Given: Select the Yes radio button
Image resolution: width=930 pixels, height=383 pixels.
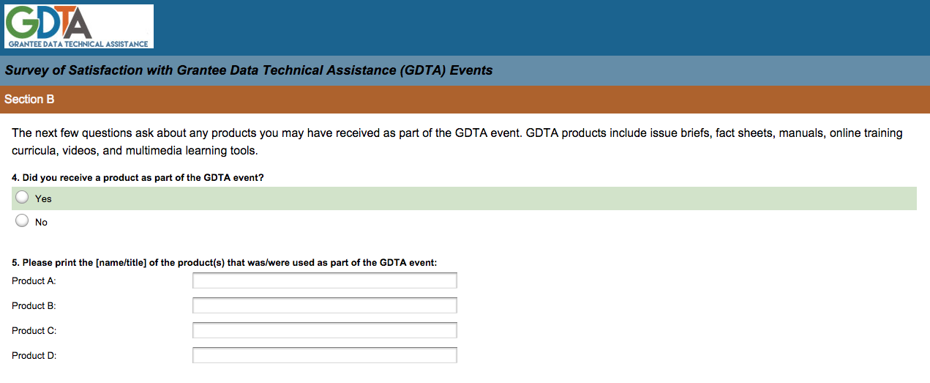Looking at the screenshot, I should point(22,198).
